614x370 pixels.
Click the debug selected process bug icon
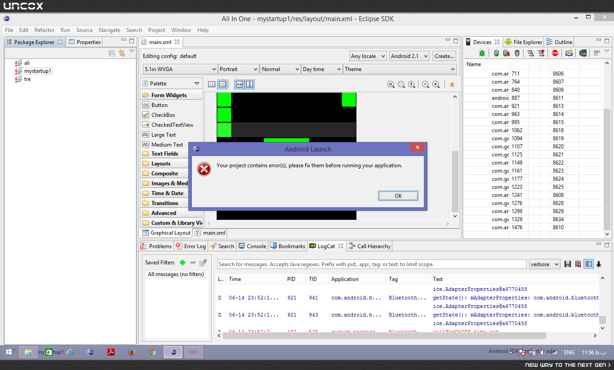482,53
